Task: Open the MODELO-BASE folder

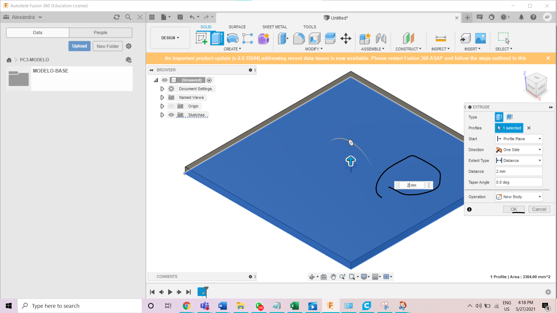Action: (70, 79)
